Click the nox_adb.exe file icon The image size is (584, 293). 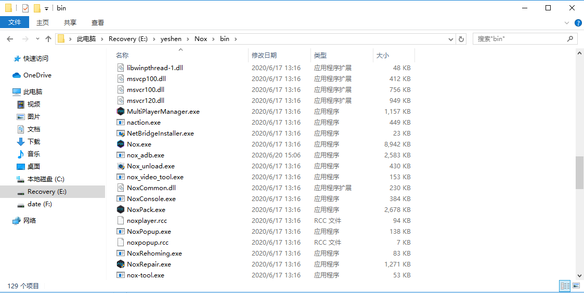[x=121, y=155]
